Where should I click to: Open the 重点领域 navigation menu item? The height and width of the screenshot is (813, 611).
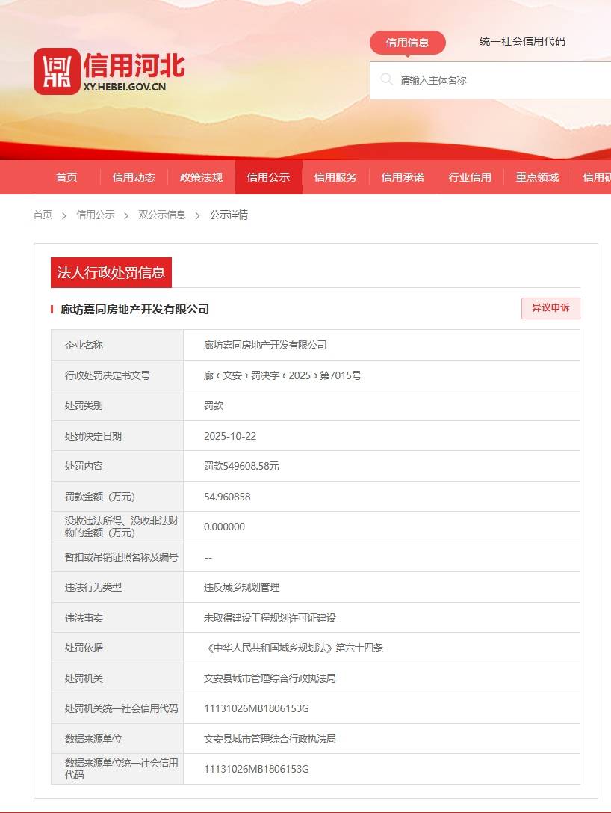pos(536,177)
